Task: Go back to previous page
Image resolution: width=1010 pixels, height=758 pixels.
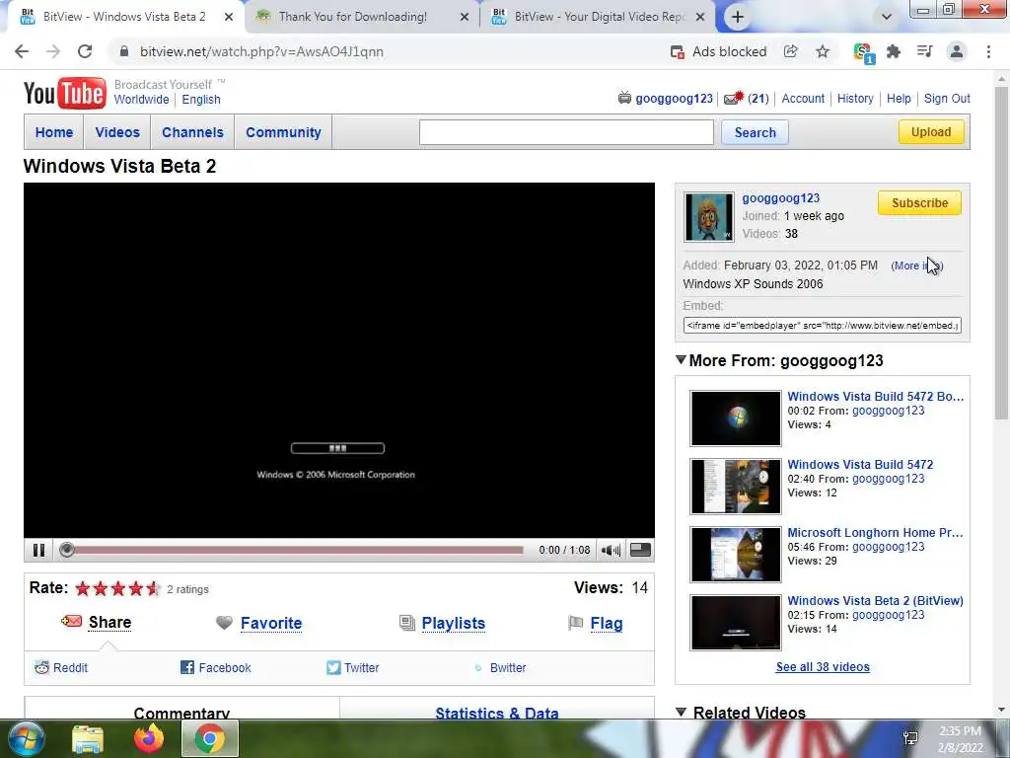Action: click(x=22, y=51)
